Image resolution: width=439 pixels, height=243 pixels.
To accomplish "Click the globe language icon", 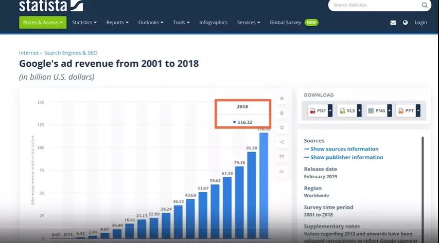I will coord(405,23).
